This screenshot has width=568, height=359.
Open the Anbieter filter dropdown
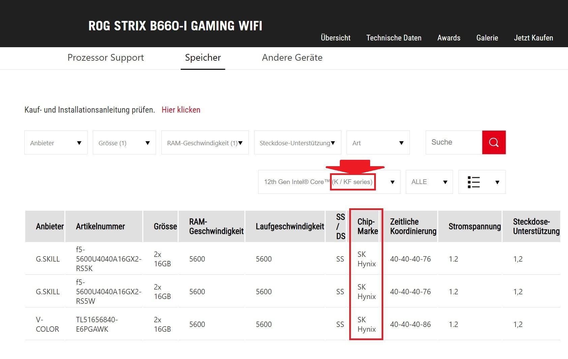[56, 143]
